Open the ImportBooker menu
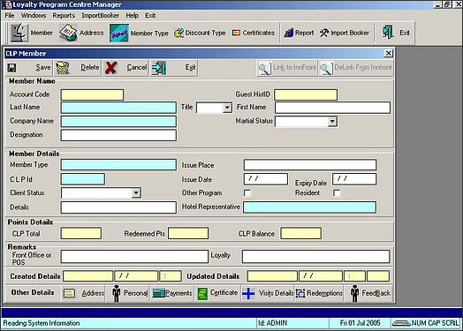 (101, 15)
